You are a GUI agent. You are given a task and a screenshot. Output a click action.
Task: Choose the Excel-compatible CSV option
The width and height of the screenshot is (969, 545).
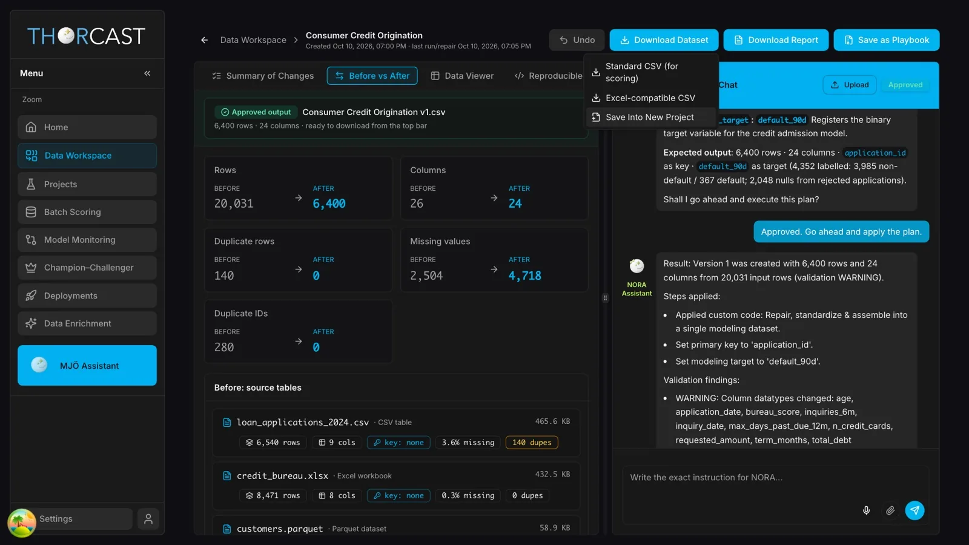[651, 98]
